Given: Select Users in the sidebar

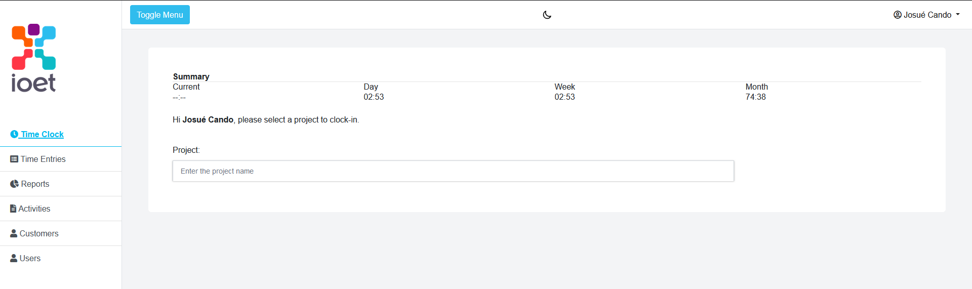Looking at the screenshot, I should click(x=61, y=258).
